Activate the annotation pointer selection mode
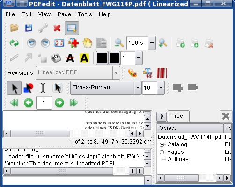Viewport: 235px width, 187px height. click(x=58, y=88)
